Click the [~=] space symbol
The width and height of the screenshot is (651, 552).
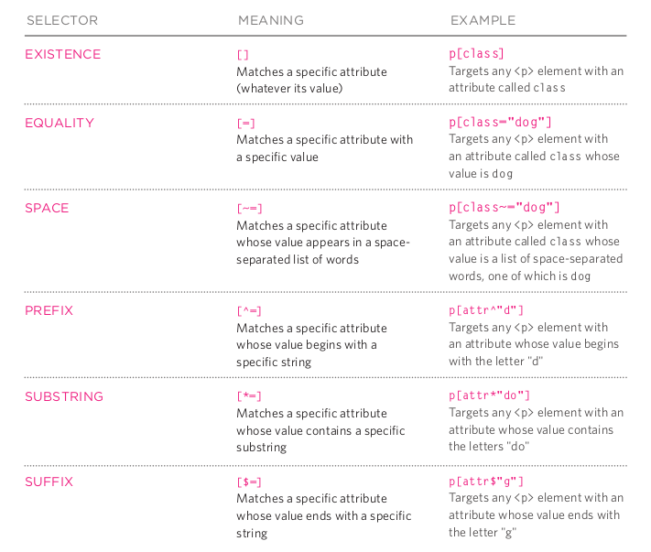249,209
